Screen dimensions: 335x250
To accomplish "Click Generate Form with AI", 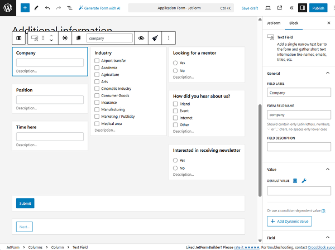I will point(99,8).
